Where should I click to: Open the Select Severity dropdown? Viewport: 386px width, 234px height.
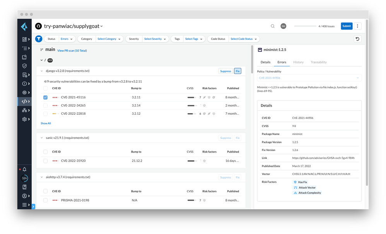click(x=155, y=39)
